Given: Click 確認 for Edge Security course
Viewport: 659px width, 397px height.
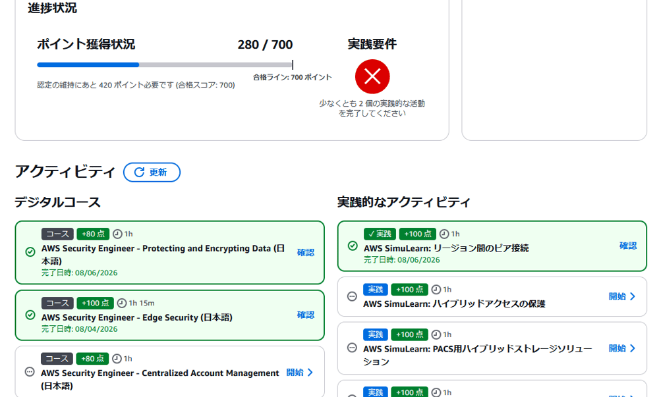Looking at the screenshot, I should [306, 315].
